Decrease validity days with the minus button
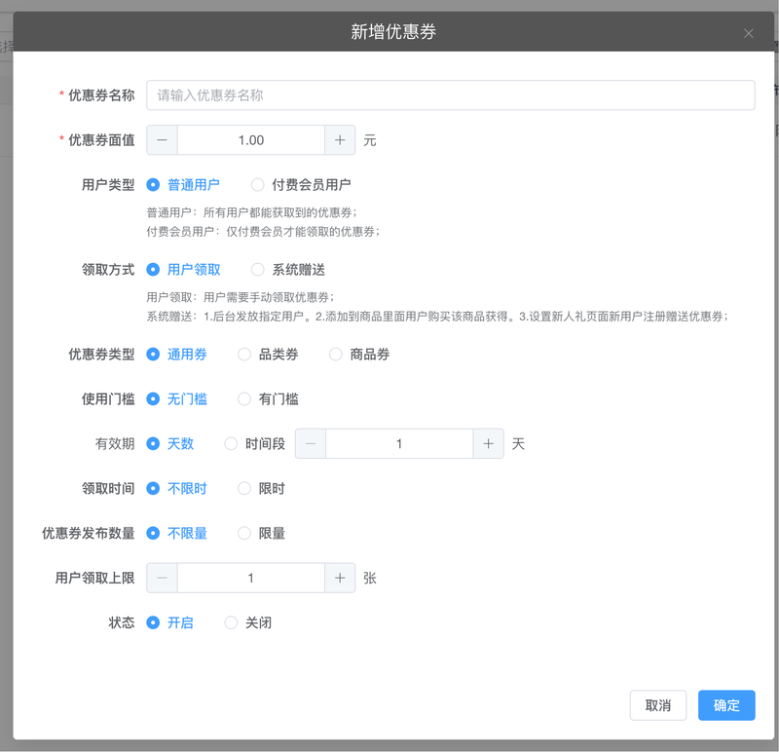 tap(311, 444)
